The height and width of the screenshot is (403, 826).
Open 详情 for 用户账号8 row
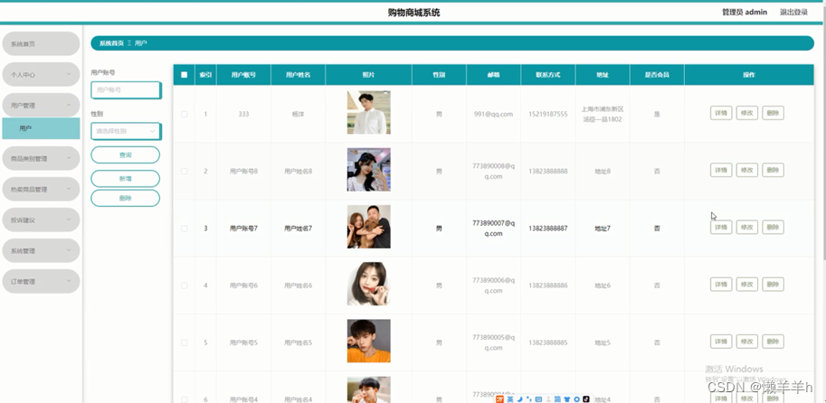tap(721, 170)
